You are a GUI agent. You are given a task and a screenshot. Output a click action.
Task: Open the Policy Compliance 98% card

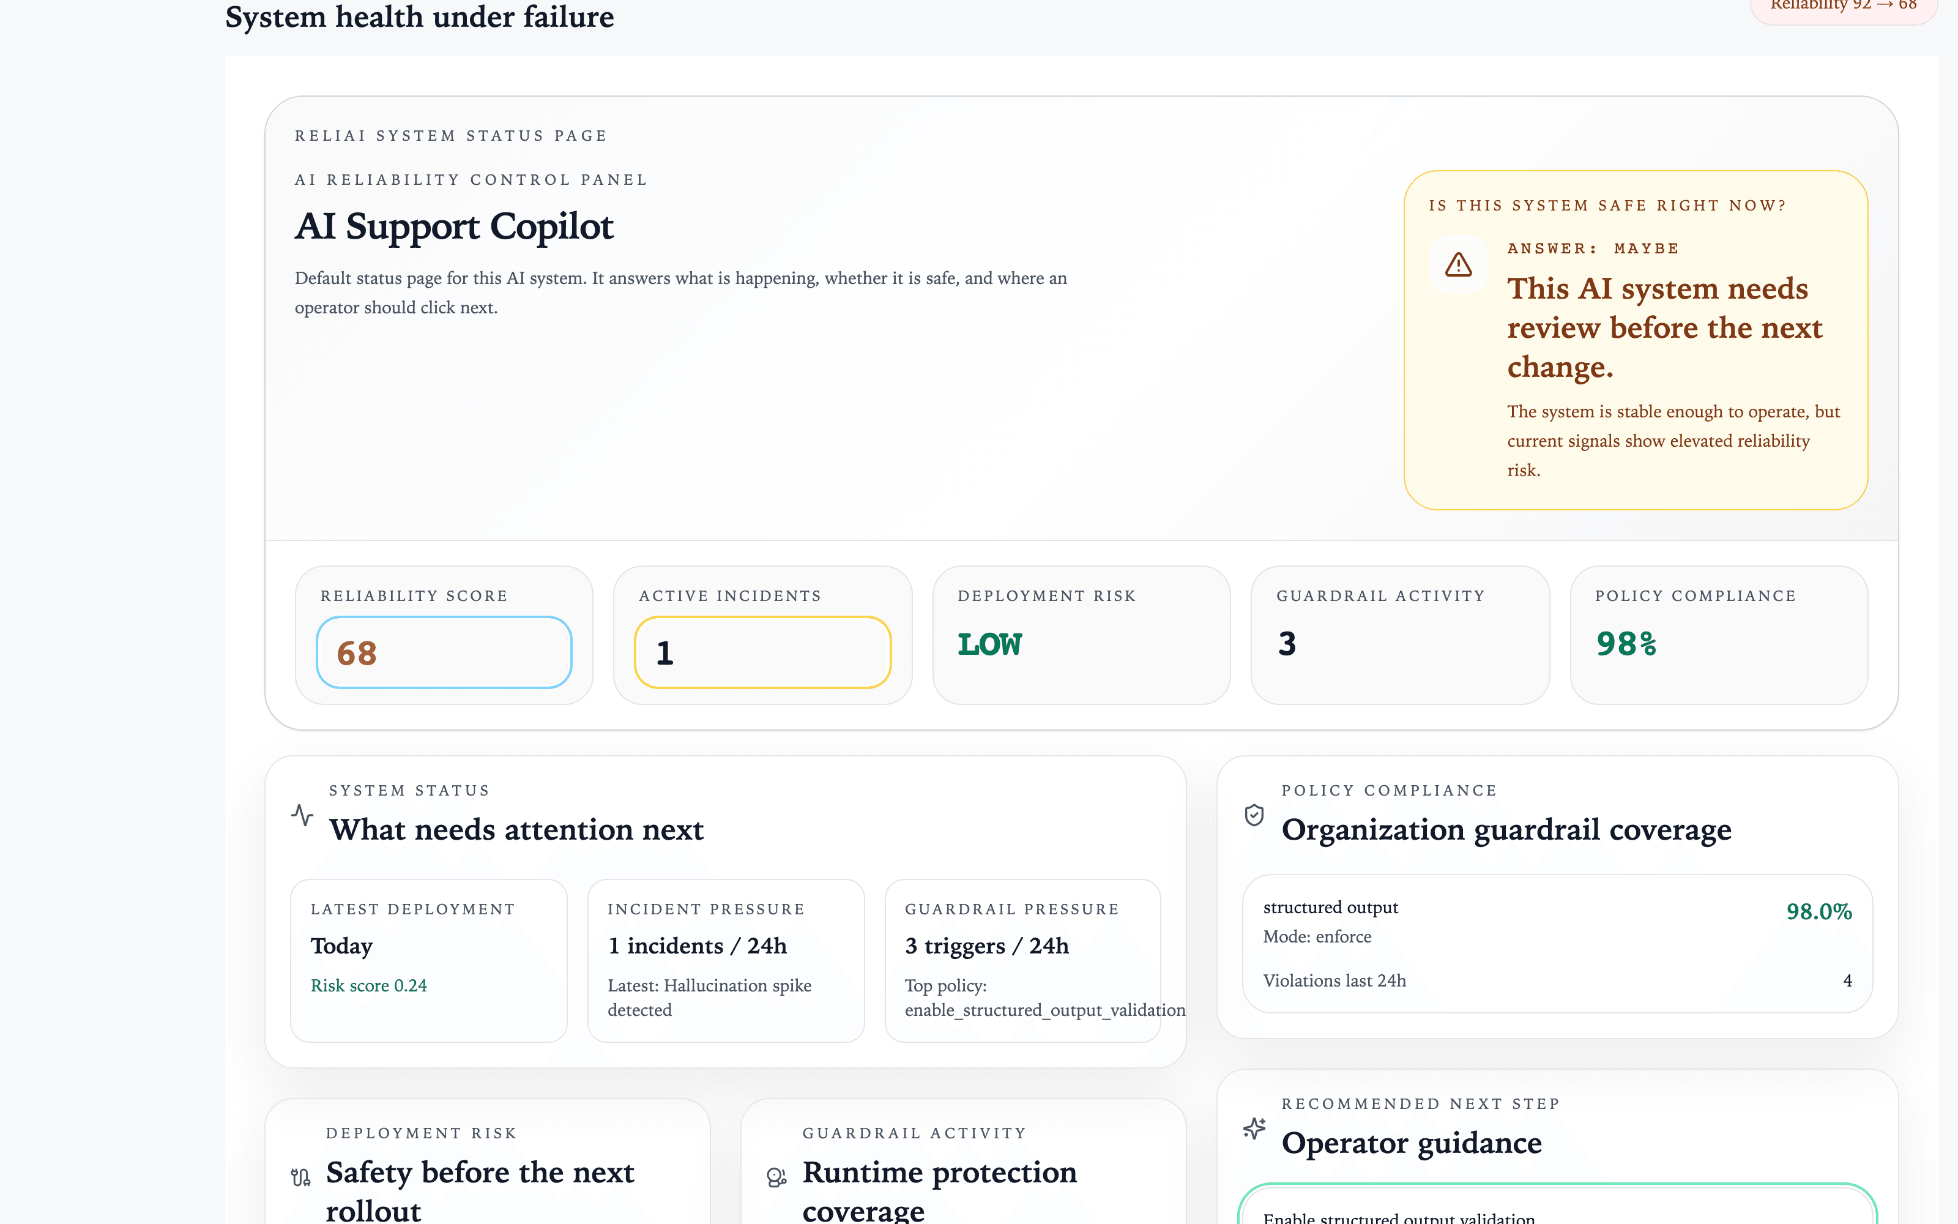[x=1719, y=635]
